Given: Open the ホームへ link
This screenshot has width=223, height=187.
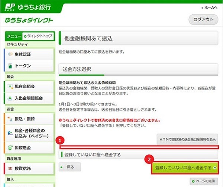Looking at the screenshot, I should (x=210, y=8).
